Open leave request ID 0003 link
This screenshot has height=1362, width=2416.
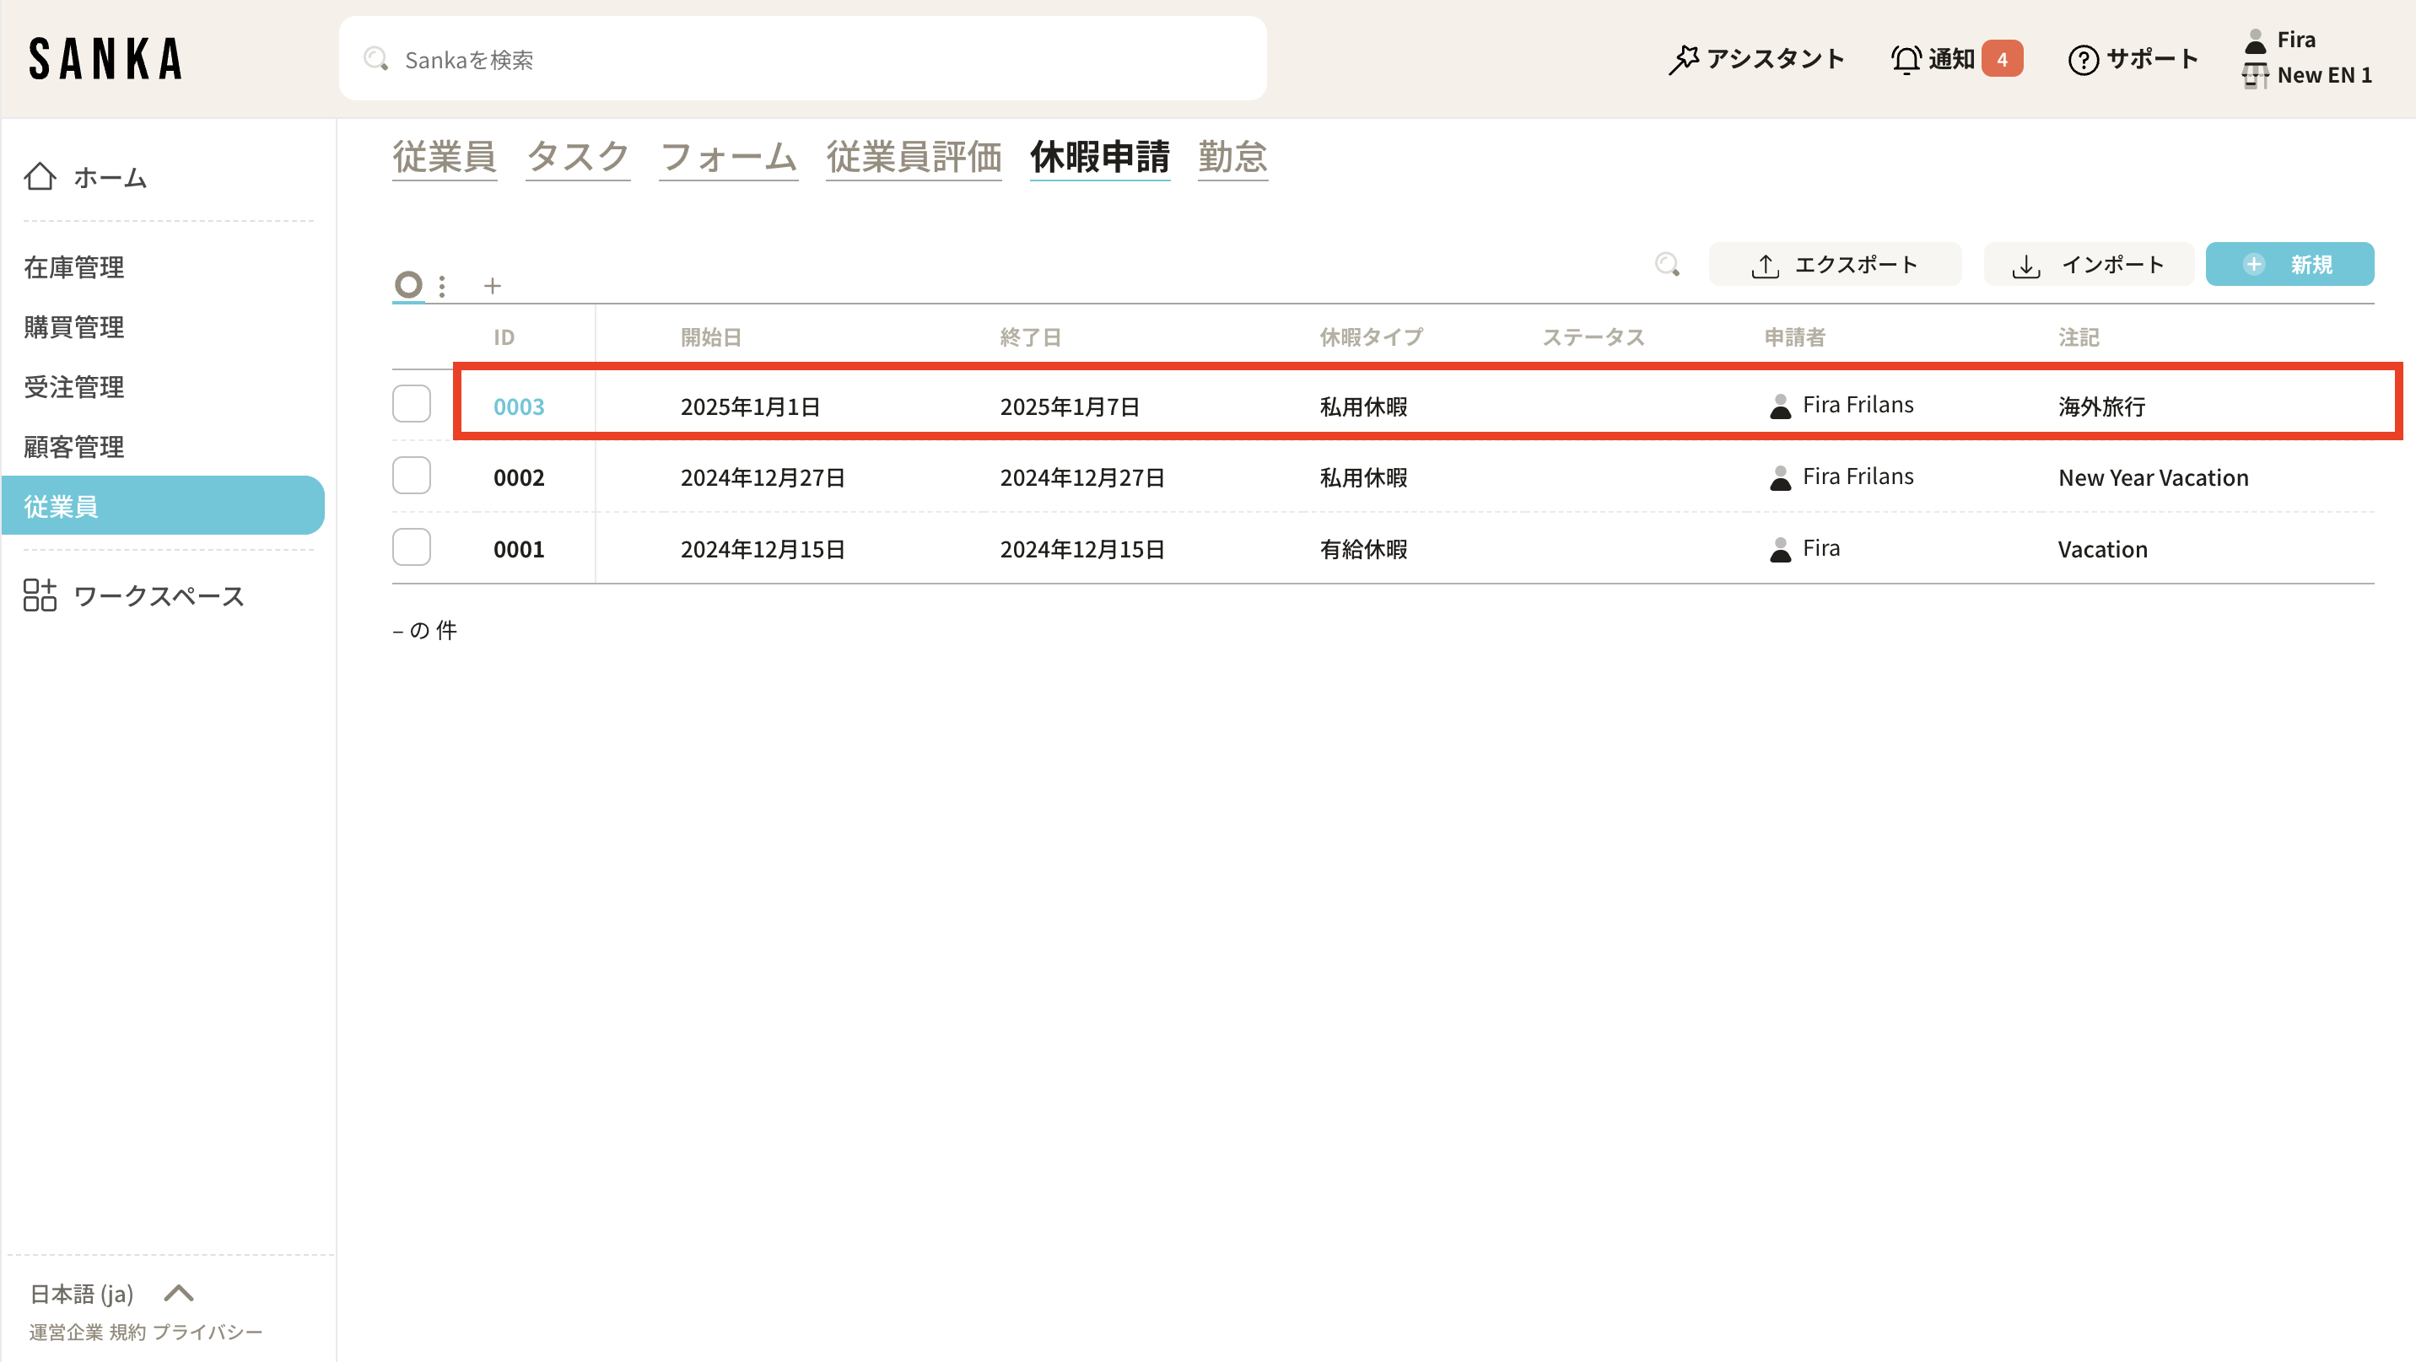[x=519, y=406]
